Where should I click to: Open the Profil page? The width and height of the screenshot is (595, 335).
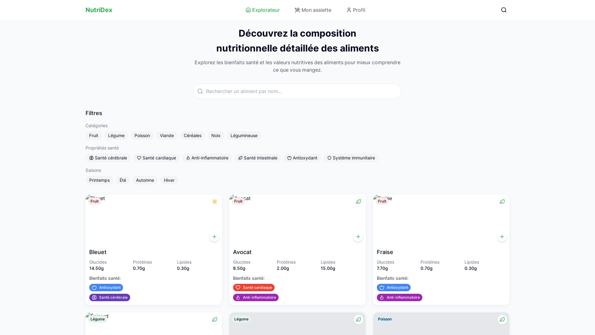coord(356,10)
